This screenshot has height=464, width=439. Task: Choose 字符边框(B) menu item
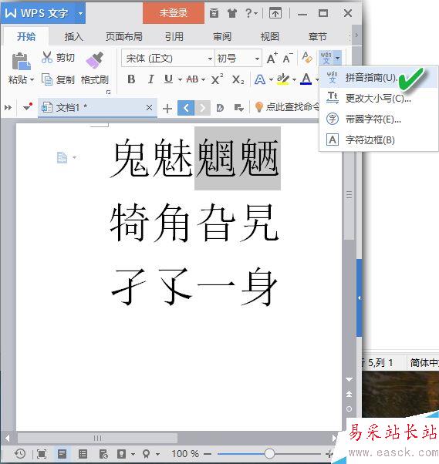(378, 140)
